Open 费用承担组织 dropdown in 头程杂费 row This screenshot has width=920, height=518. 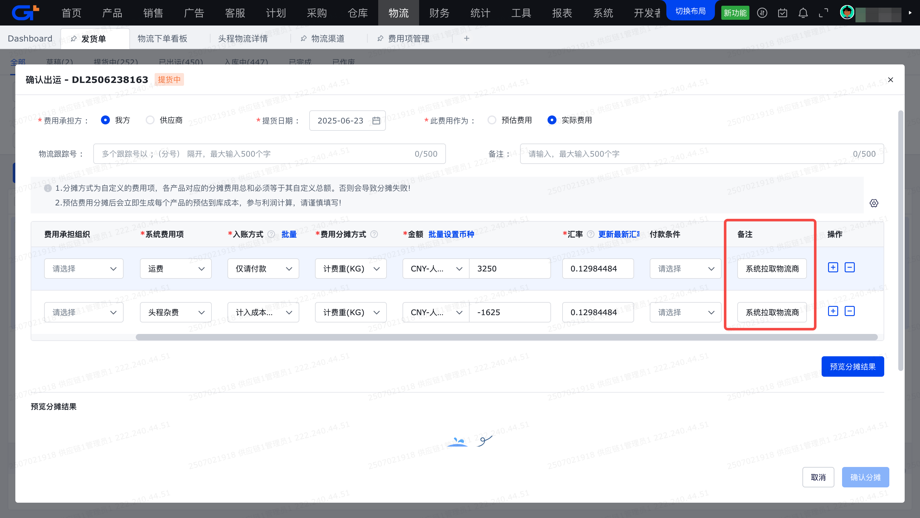84,312
